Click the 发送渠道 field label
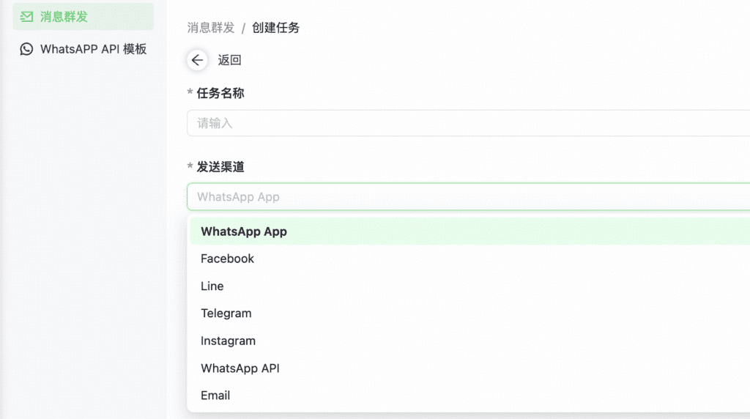750x419 pixels. [220, 167]
